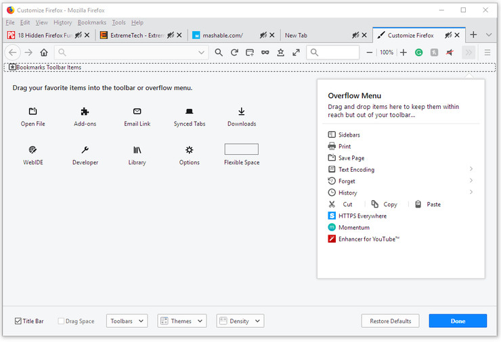501x342 pixels.
Task: Enable the Drag Space checkbox
Action: coord(61,321)
